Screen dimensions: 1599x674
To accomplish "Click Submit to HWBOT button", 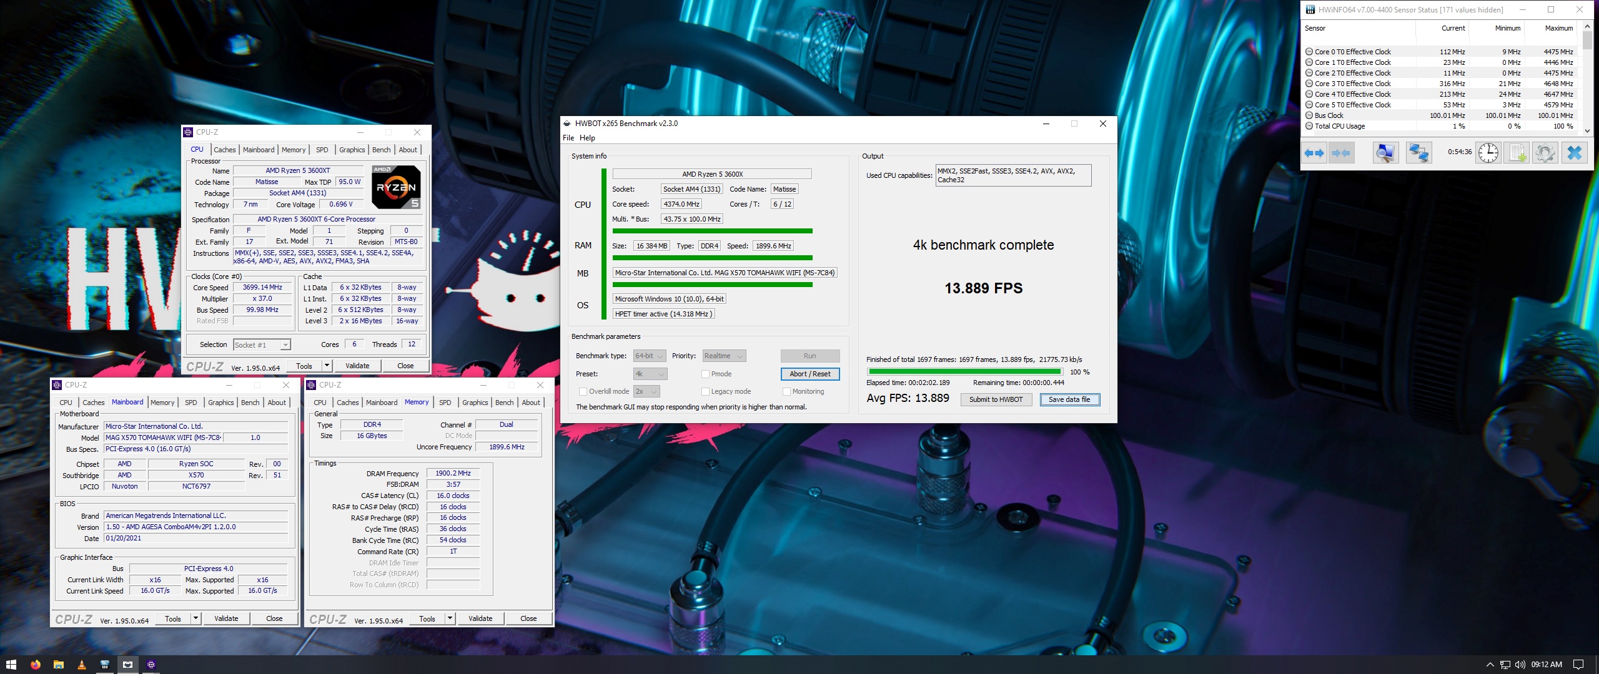I will pyautogui.click(x=996, y=400).
